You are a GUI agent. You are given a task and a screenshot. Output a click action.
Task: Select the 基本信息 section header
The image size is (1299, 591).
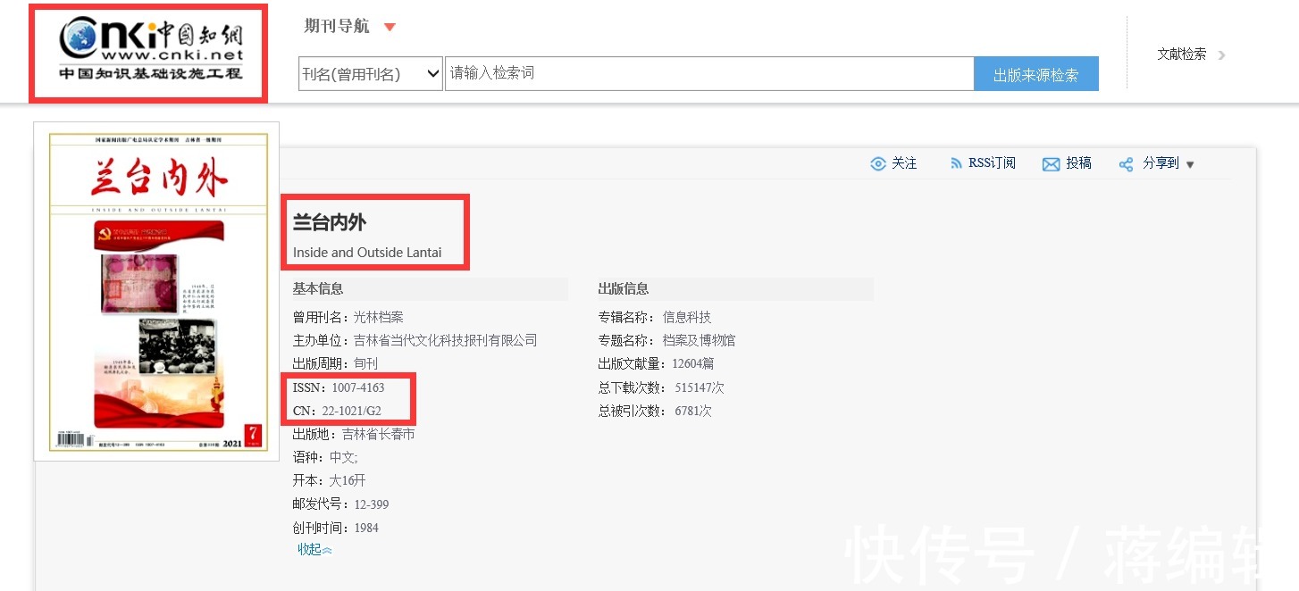click(318, 288)
